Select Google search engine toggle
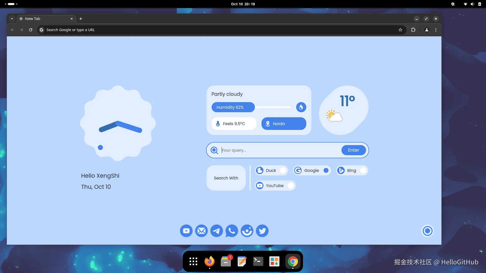This screenshot has width=486, height=273. click(x=326, y=170)
